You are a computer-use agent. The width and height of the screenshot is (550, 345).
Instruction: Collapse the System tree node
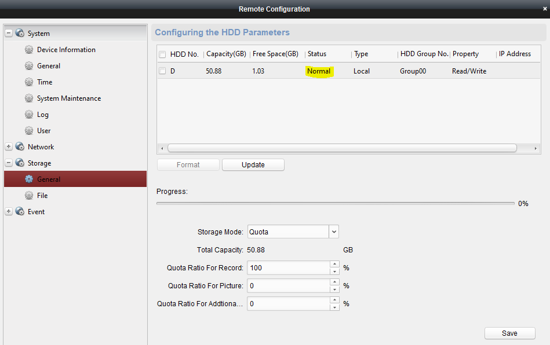(x=9, y=34)
